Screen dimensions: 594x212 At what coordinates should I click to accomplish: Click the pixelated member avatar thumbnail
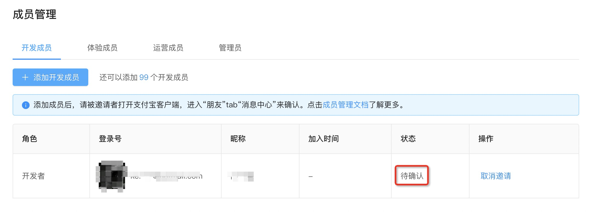[112, 176]
